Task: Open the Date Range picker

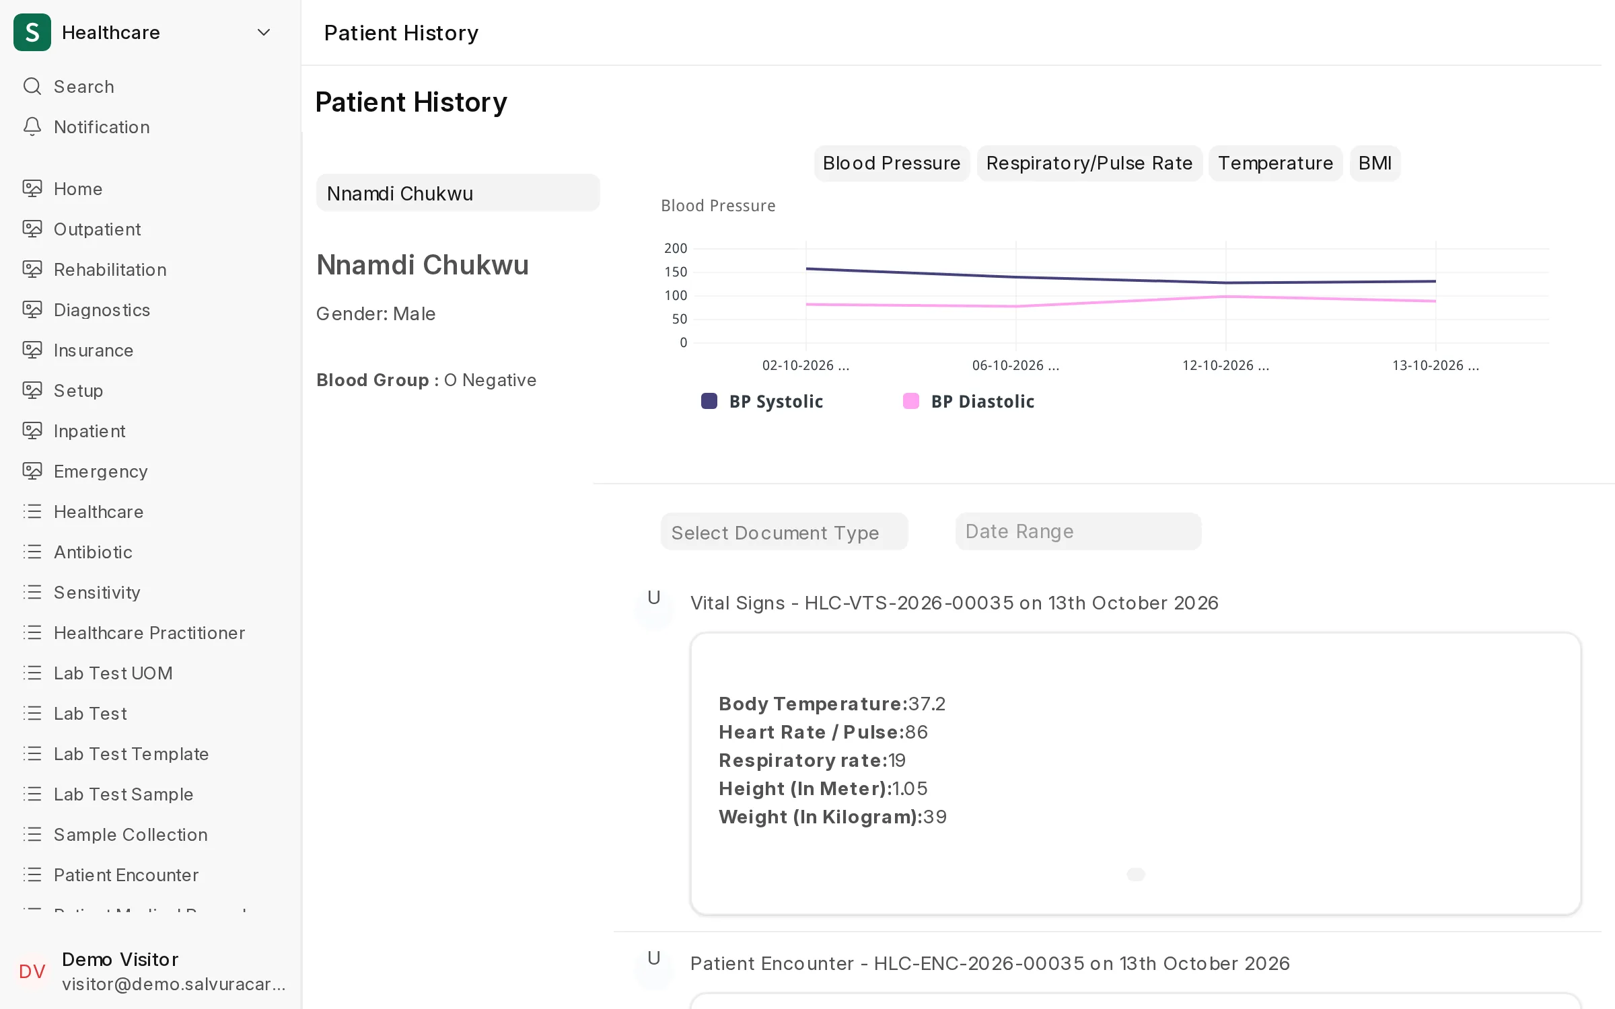Action: click(x=1078, y=531)
